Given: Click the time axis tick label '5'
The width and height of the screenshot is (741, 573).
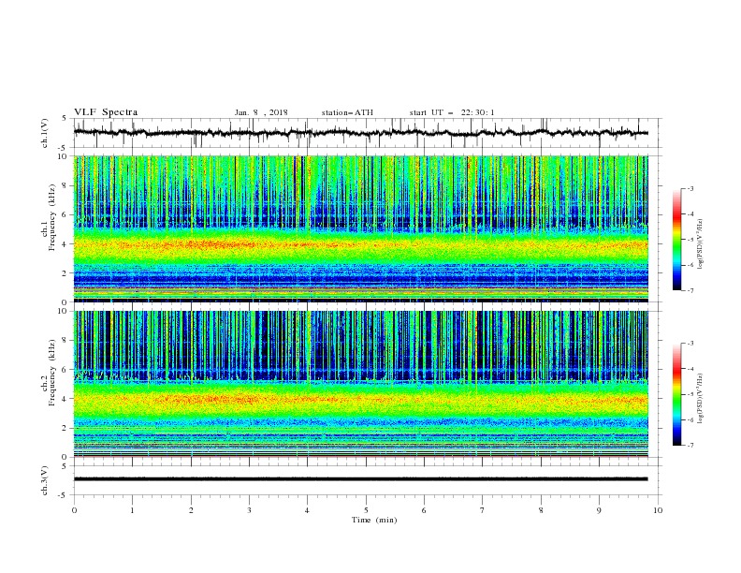Looking at the screenshot, I should click(x=366, y=510).
